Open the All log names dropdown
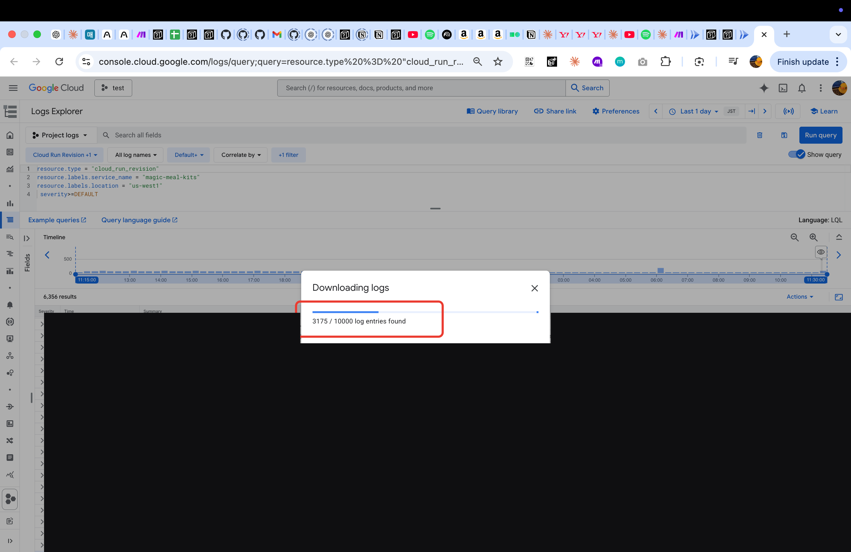 click(136, 155)
